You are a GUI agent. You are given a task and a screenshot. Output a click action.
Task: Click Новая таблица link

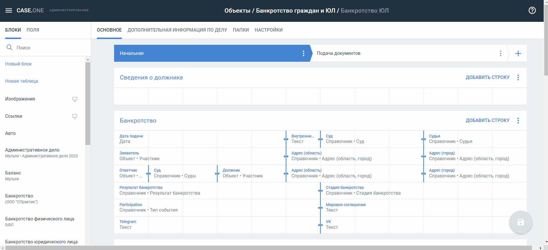coord(21,81)
